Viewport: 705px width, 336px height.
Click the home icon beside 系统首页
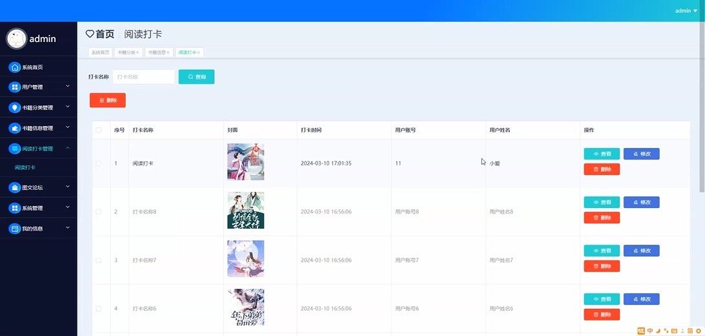click(15, 67)
